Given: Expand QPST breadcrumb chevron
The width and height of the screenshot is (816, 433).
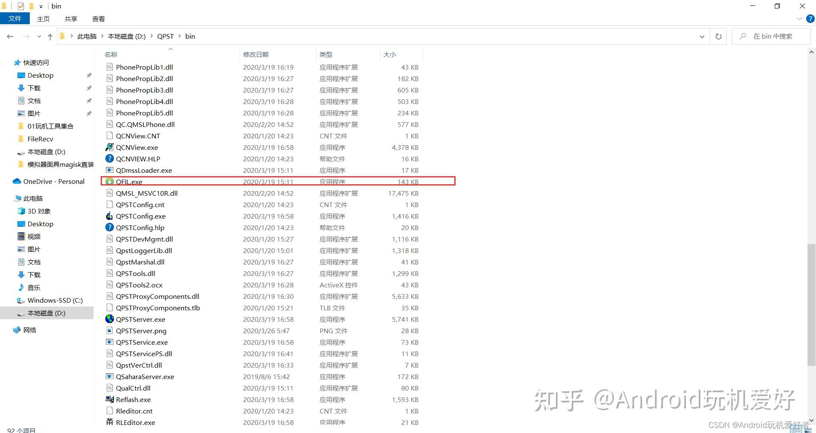Looking at the screenshot, I should coord(179,37).
